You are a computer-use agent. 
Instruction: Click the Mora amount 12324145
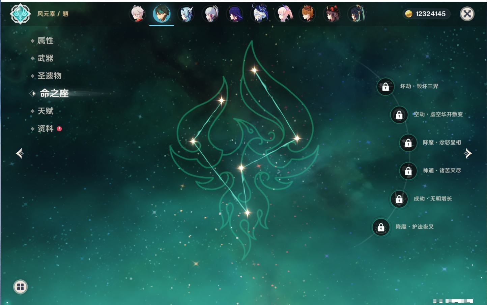point(431,14)
